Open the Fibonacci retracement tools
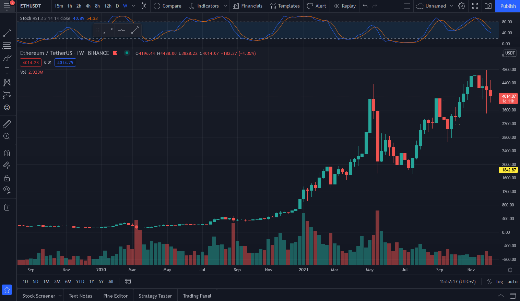520x301 pixels. point(7,46)
